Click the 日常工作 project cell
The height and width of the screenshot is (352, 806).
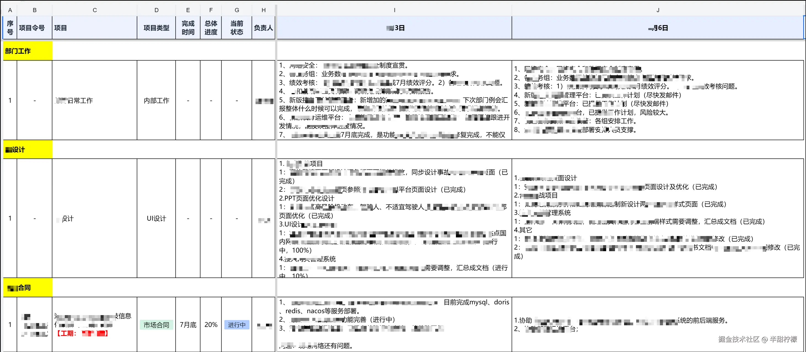coord(95,100)
